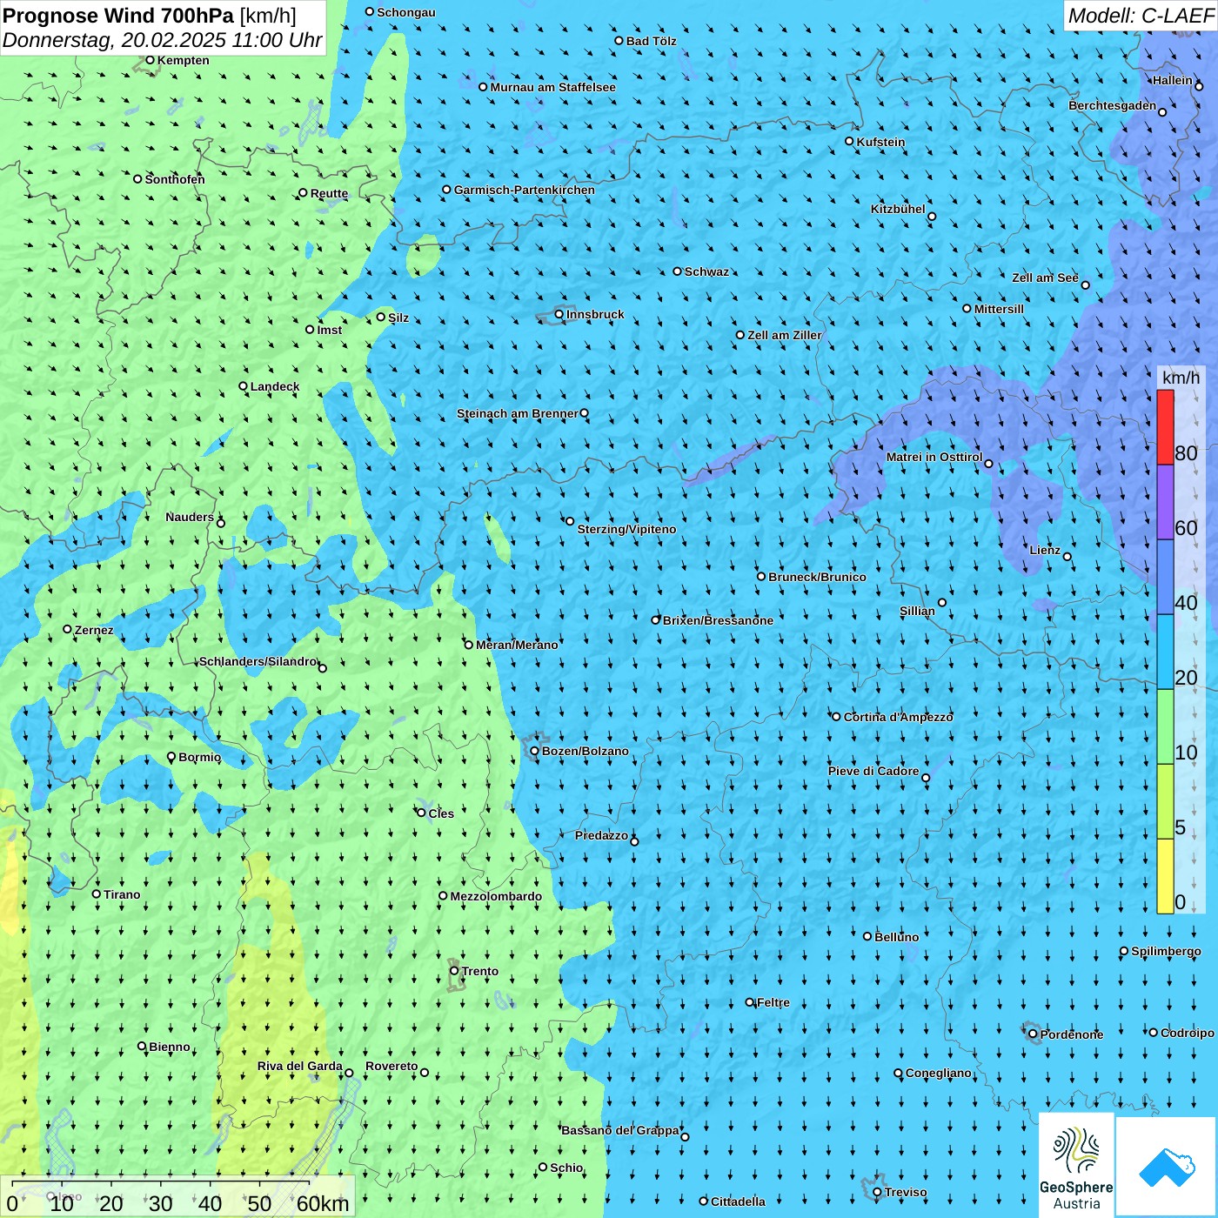Click the "Zell am See" label
This screenshot has height=1218, width=1218.
pos(1045,278)
